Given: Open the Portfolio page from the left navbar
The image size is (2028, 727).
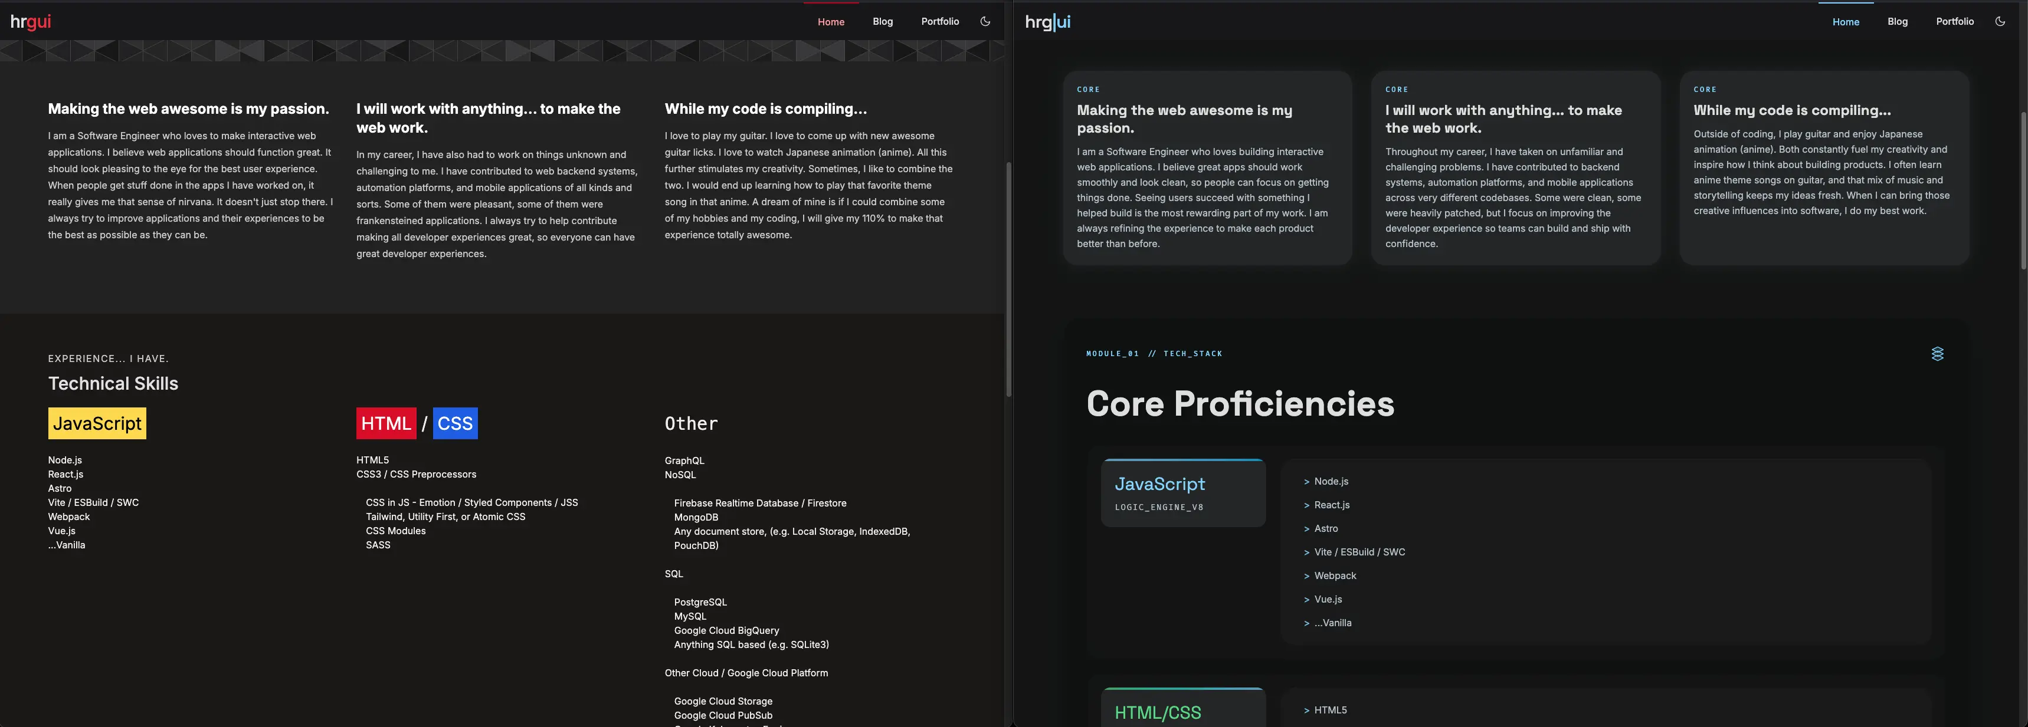Looking at the screenshot, I should pos(940,21).
